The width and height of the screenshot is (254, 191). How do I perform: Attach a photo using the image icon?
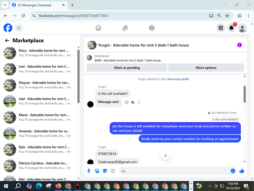point(97,171)
